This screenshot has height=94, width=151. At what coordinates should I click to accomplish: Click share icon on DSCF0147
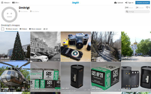[59, 60]
